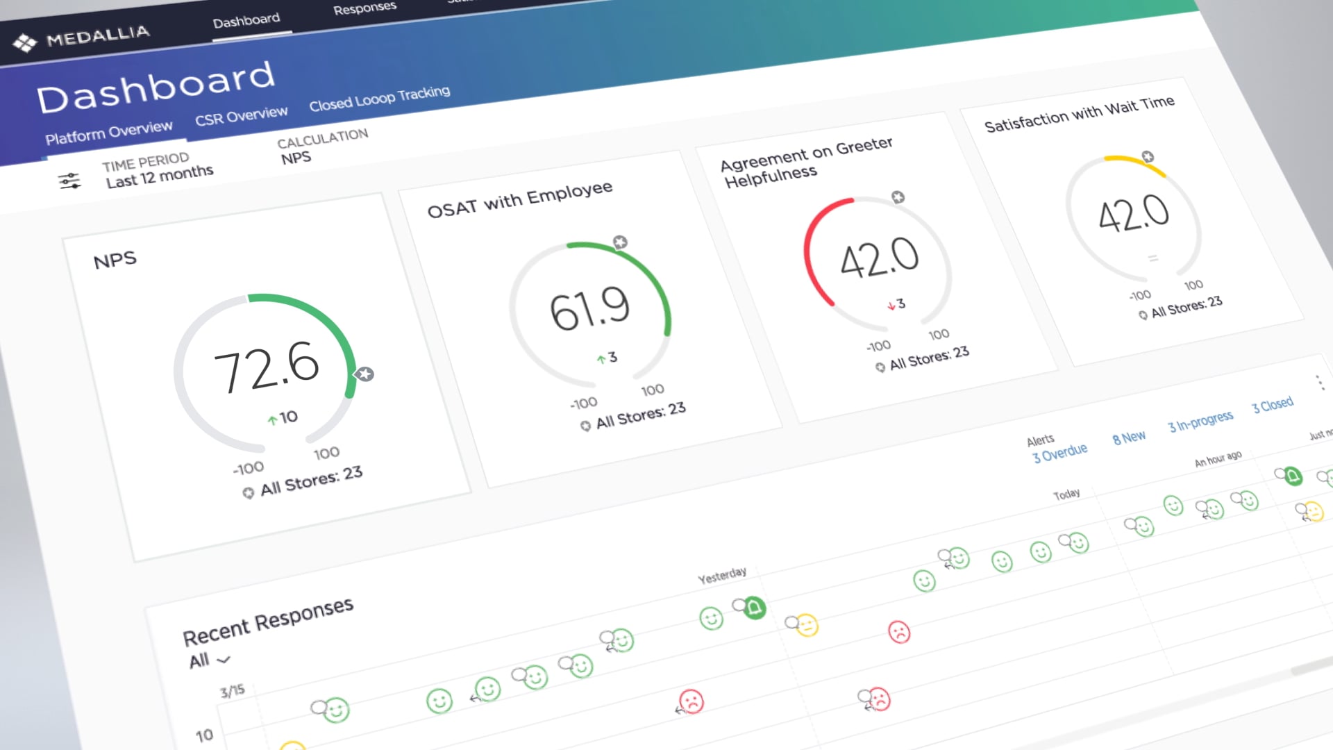Open green bell alert icon under Yesterday
The height and width of the screenshot is (750, 1333).
755,608
